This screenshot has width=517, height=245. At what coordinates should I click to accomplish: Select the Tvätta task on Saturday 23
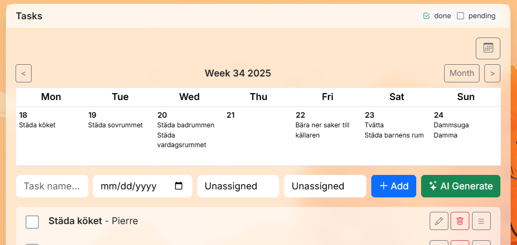pos(374,125)
